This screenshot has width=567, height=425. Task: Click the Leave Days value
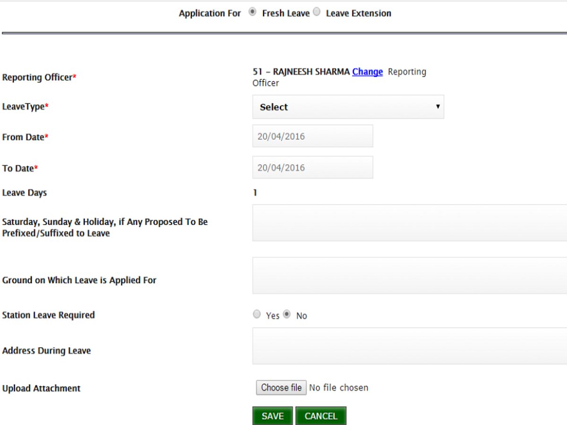point(255,192)
